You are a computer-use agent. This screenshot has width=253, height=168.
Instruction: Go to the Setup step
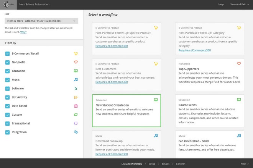pos(152,164)
